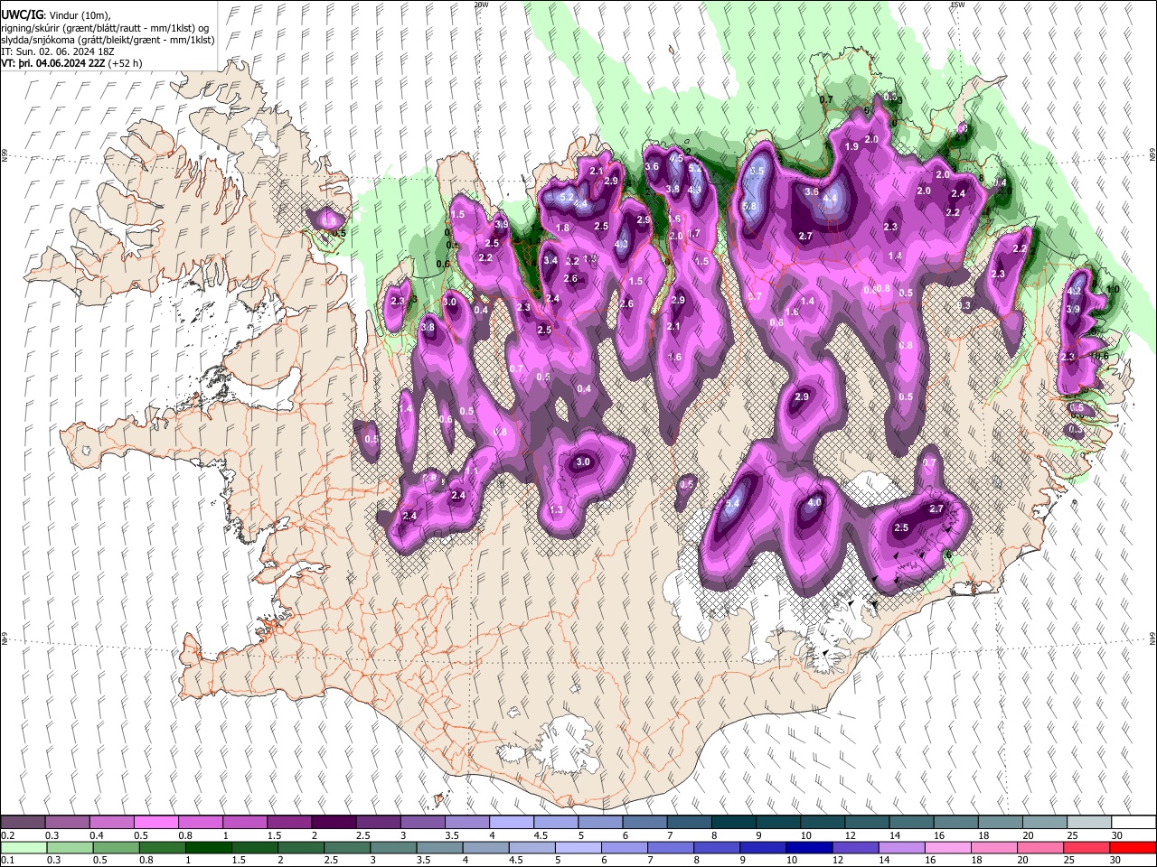
Task: Click the darkest green 1–1.5 swatch in bottom legend row
Action: (208, 847)
